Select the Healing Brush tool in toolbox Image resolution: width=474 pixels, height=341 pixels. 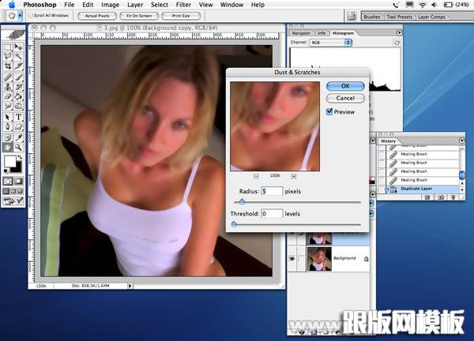click(8, 77)
